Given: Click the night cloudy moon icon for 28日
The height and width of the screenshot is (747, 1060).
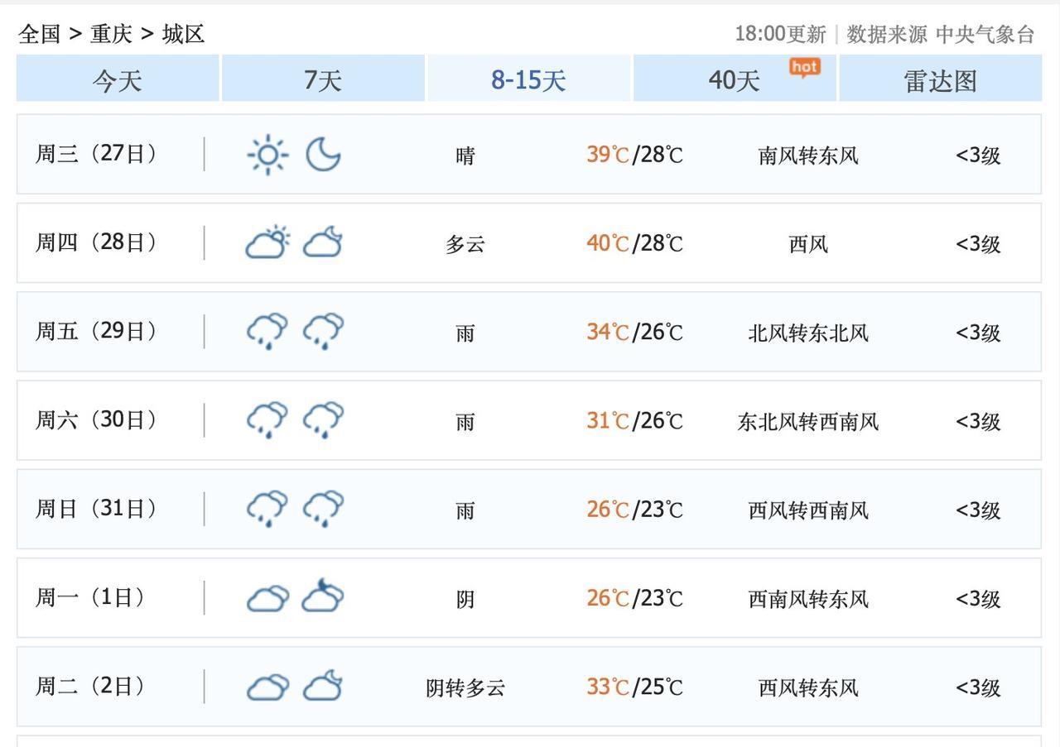Looking at the screenshot, I should pyautogui.click(x=323, y=243).
